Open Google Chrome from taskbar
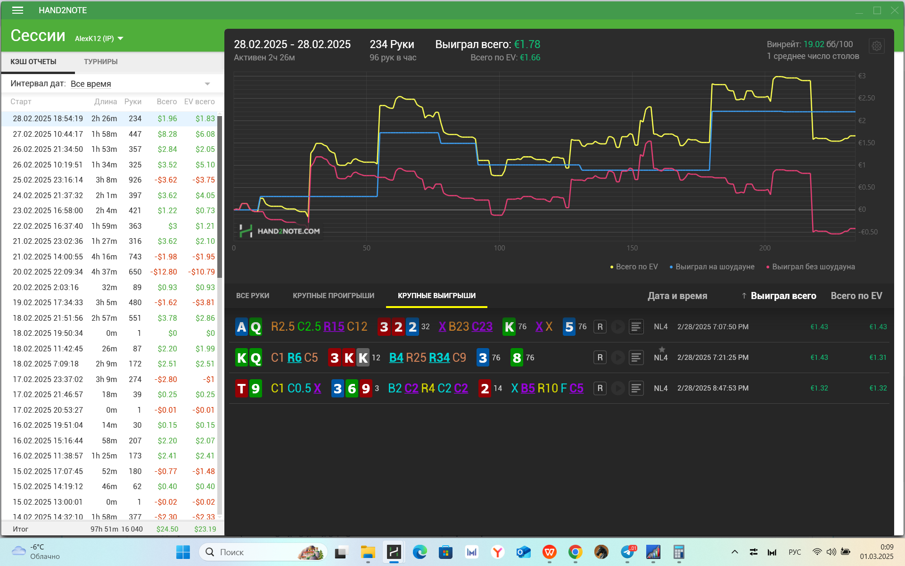The image size is (905, 566). coord(575,552)
